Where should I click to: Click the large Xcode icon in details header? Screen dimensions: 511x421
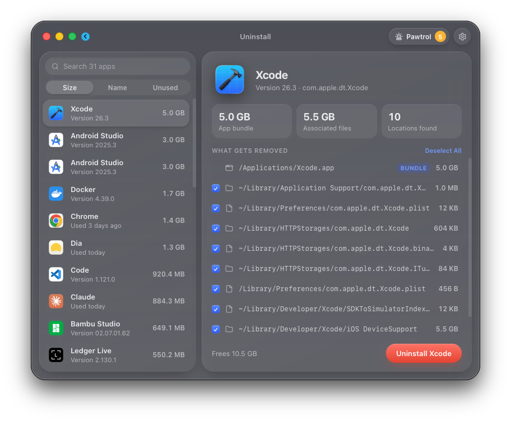(230, 79)
